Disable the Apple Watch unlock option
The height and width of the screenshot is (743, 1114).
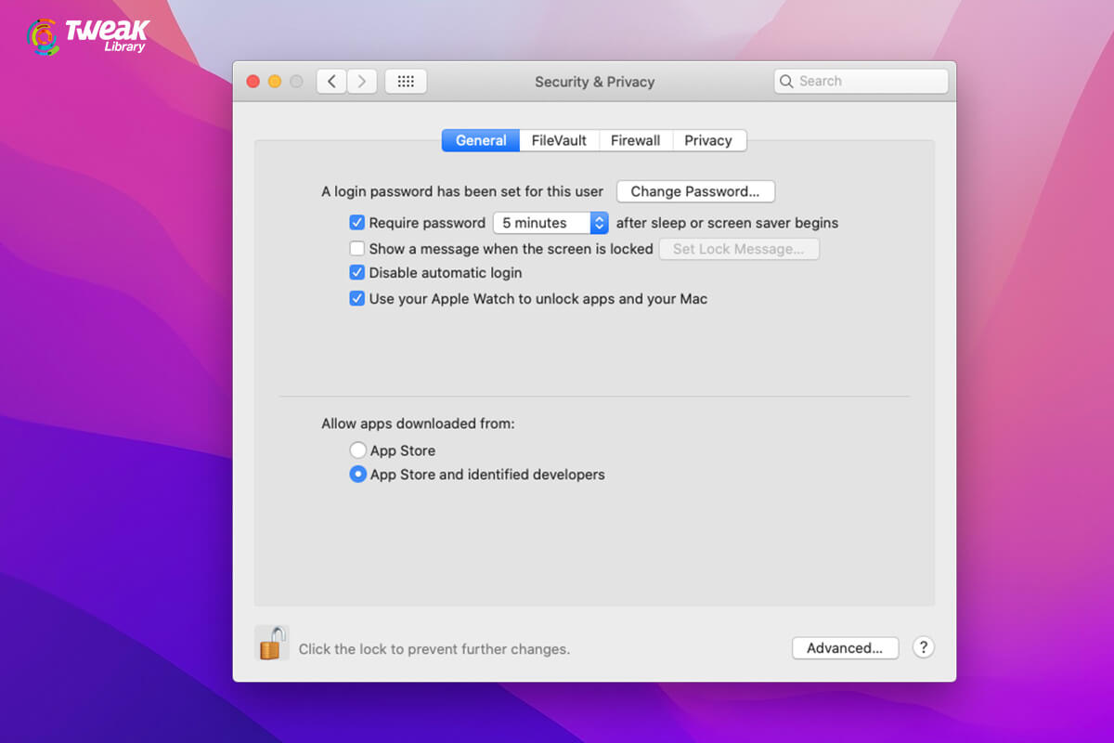(x=357, y=298)
